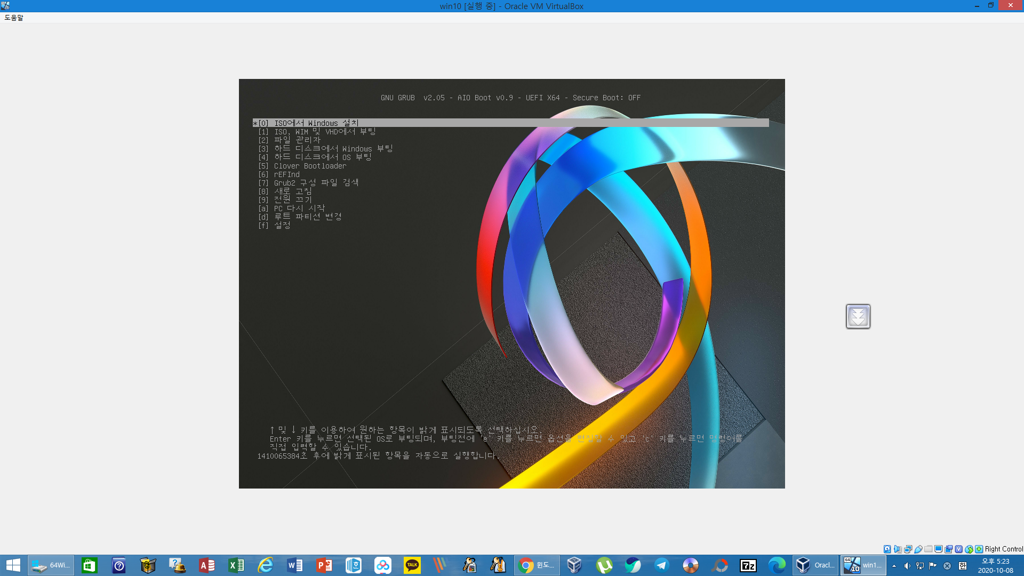1024x576 pixels.
Task: Open Telegram from the taskbar
Action: [662, 565]
